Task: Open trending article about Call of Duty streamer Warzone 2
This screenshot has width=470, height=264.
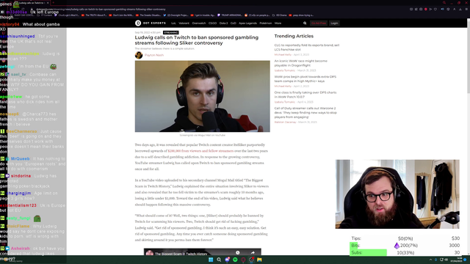Action: (305, 112)
